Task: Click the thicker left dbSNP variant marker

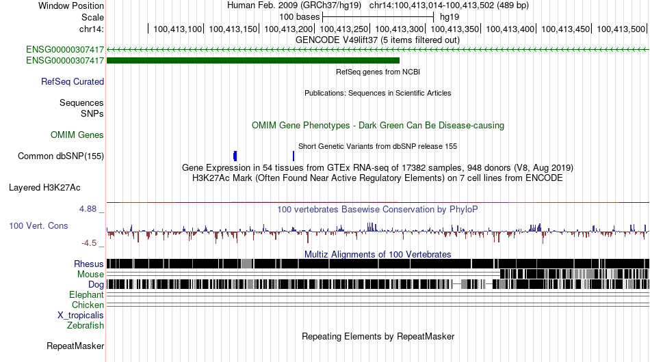Action: 235,156
